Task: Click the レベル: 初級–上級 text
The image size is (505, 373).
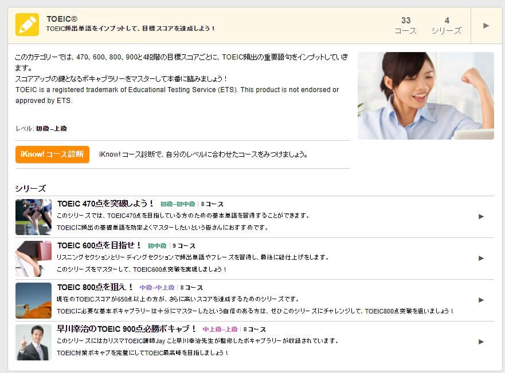Action: click(x=41, y=129)
